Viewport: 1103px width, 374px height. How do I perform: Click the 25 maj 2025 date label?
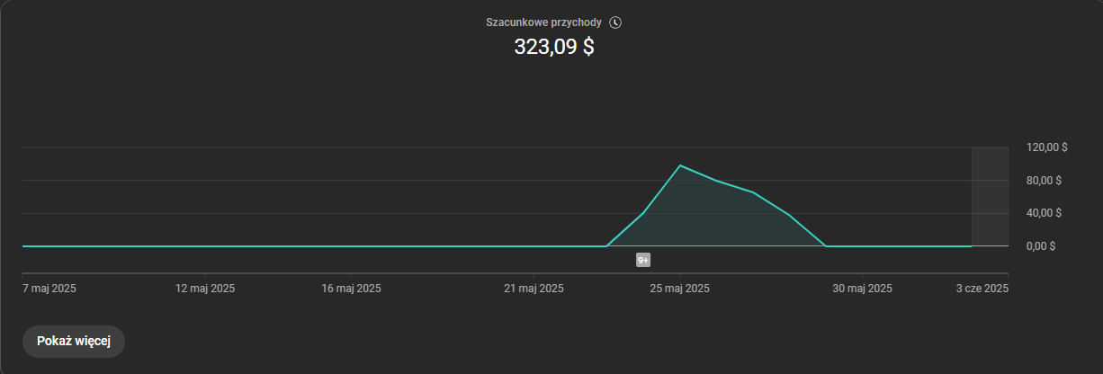coord(679,289)
